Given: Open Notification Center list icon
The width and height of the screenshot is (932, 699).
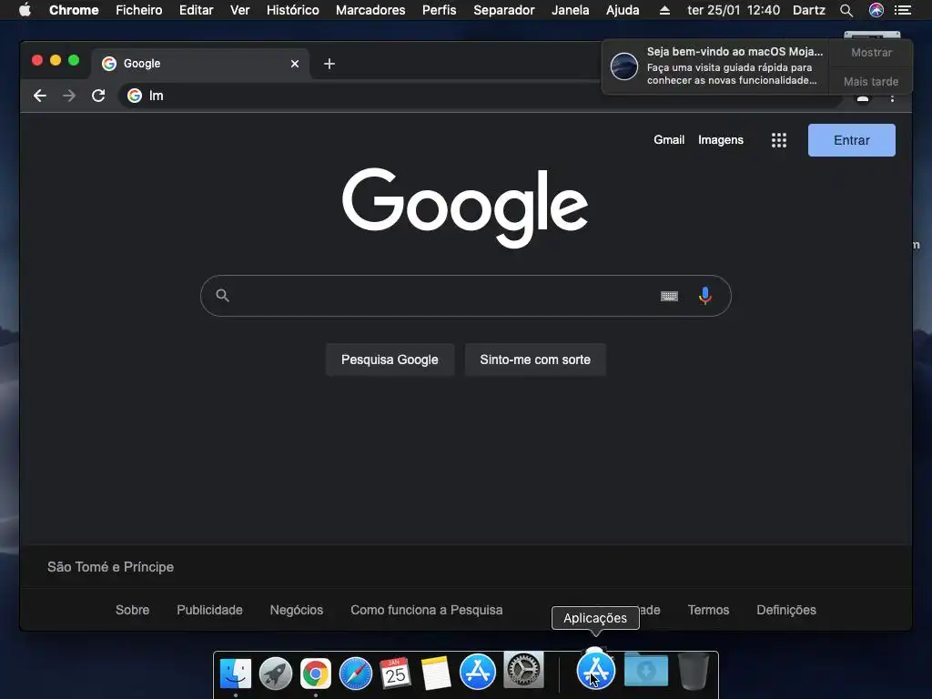Looking at the screenshot, I should [902, 10].
